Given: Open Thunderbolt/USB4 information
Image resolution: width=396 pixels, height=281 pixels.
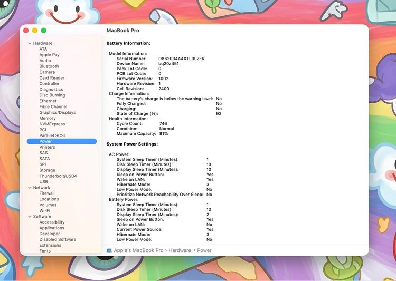Looking at the screenshot, I should (58, 176).
